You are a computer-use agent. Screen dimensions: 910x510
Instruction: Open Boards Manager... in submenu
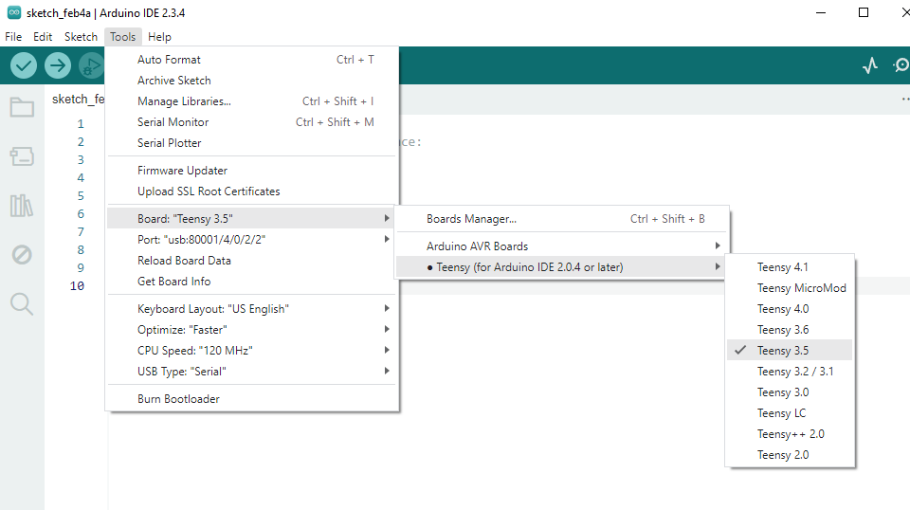point(562,219)
